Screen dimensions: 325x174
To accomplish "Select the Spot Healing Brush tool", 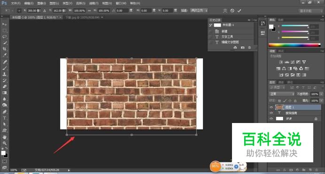I will coord(4,62).
